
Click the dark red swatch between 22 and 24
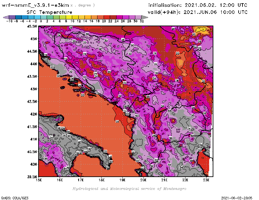(113, 17)
